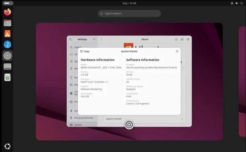The height and width of the screenshot is (152, 246).
Task: Launch the Files manager dock icon
Action: [x=7, y=23]
